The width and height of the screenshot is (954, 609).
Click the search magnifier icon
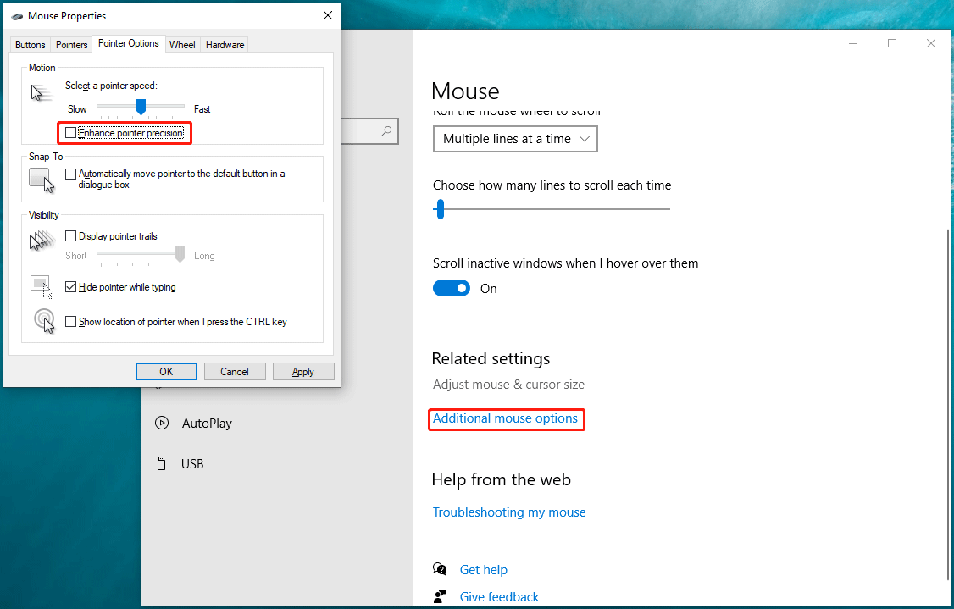(385, 131)
